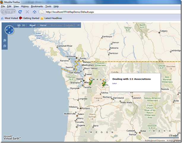Click the forward navigation button
The image size is (182, 143).
click(x=10, y=12)
